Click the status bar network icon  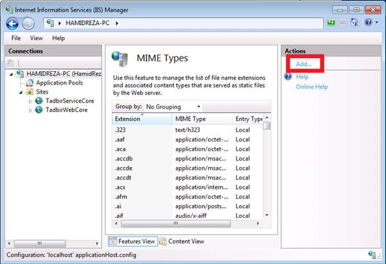[x=373, y=255]
